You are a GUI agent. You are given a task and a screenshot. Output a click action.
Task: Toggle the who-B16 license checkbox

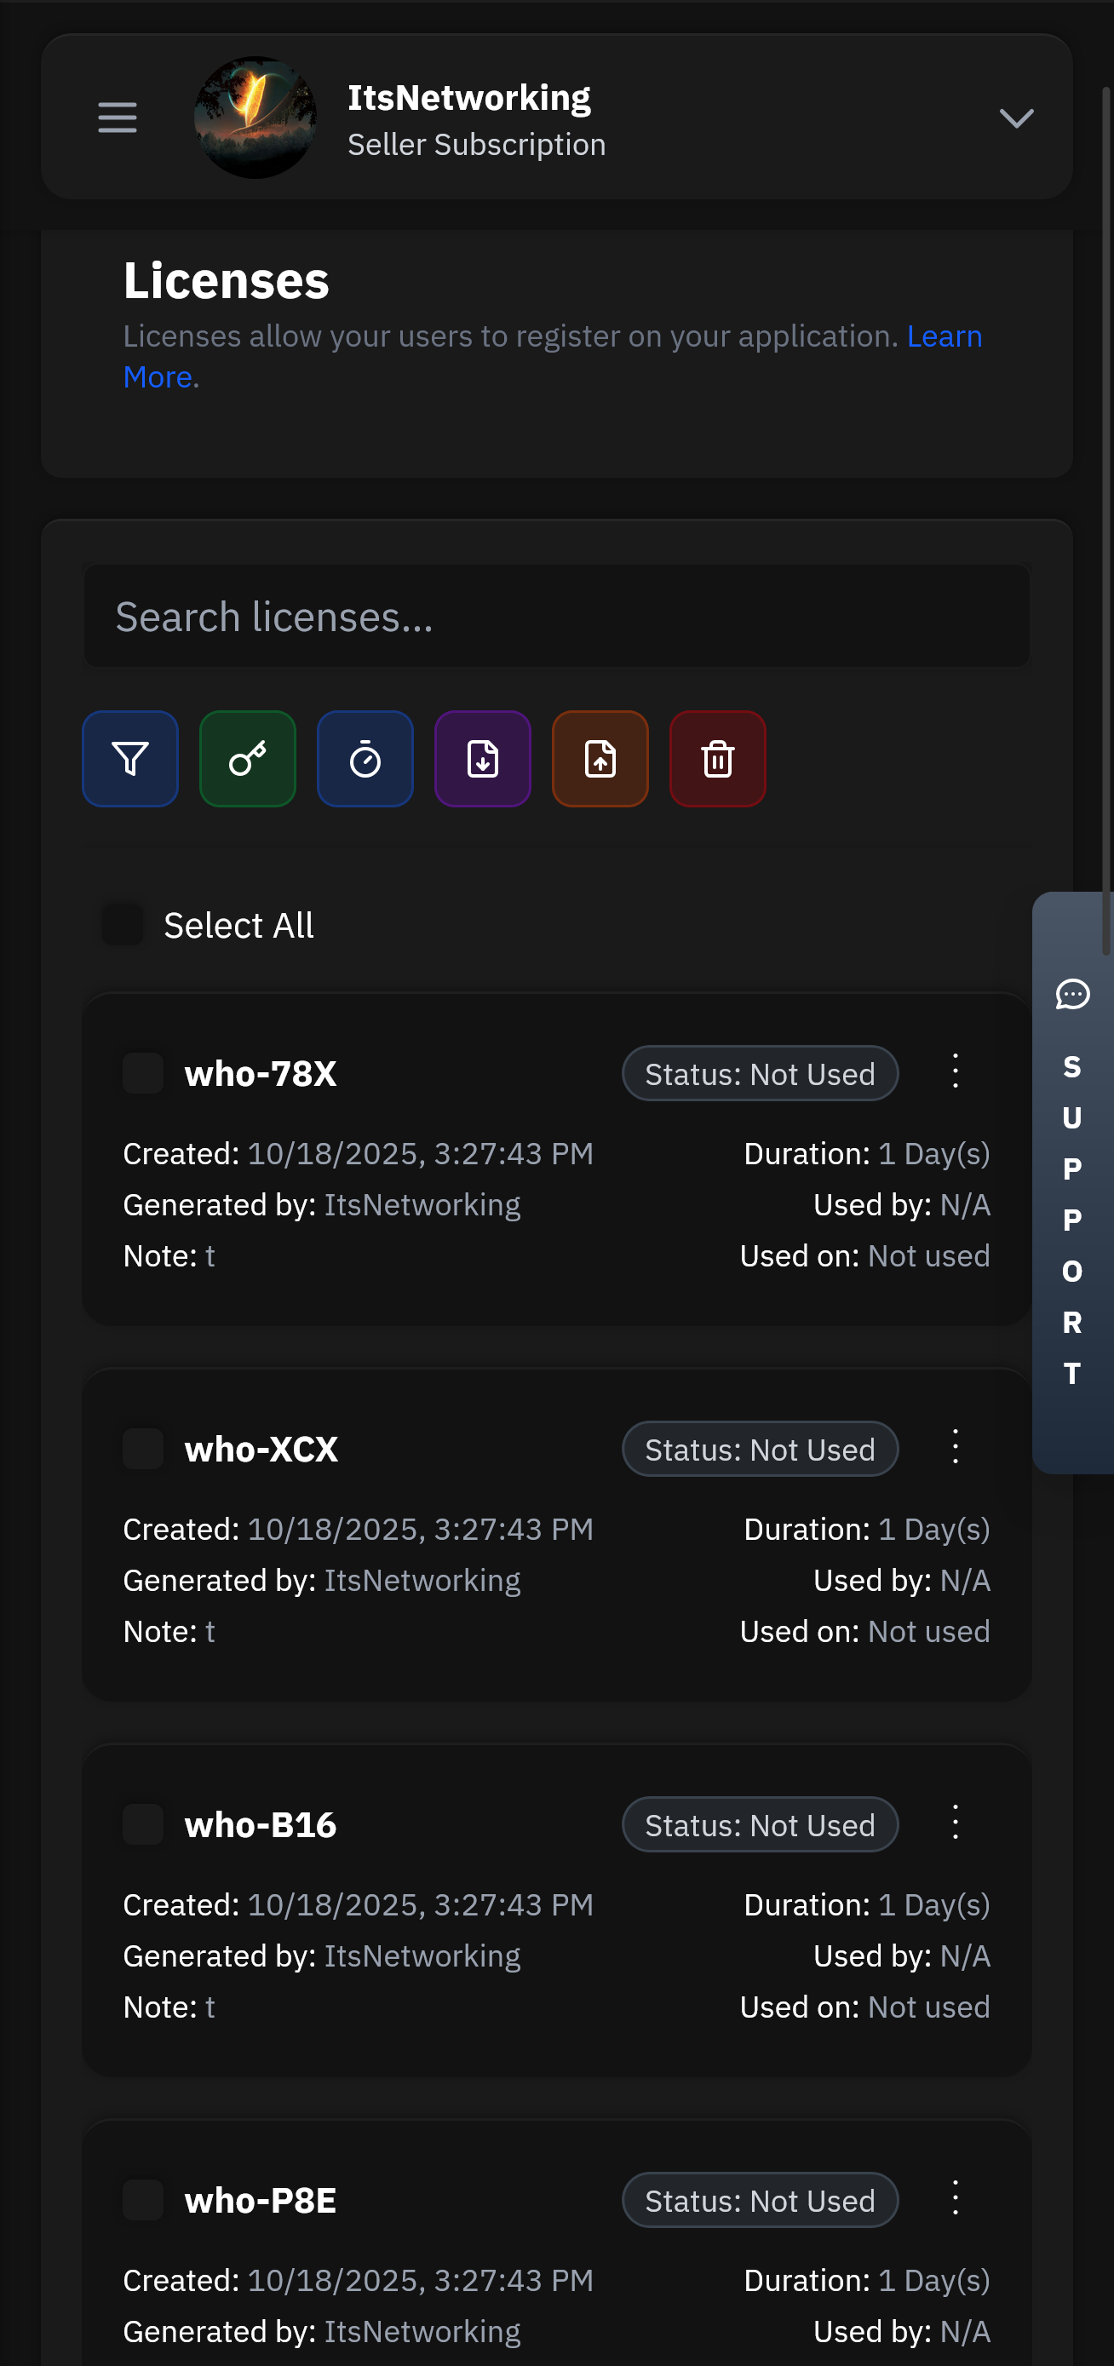[x=143, y=1824]
